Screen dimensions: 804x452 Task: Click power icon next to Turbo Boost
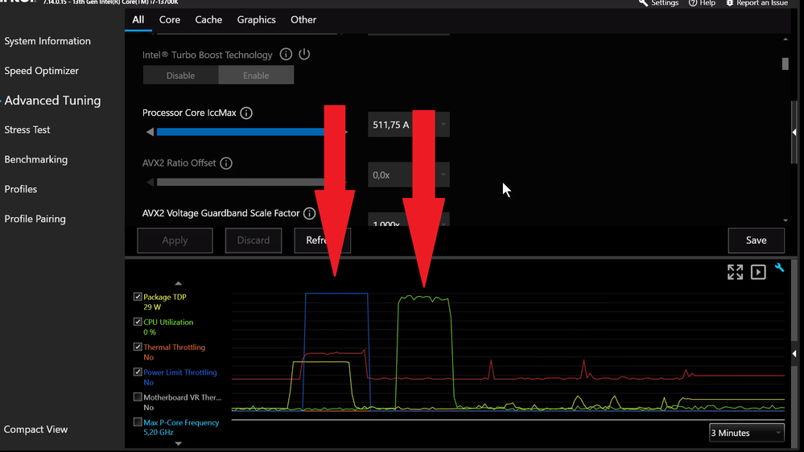click(x=304, y=54)
